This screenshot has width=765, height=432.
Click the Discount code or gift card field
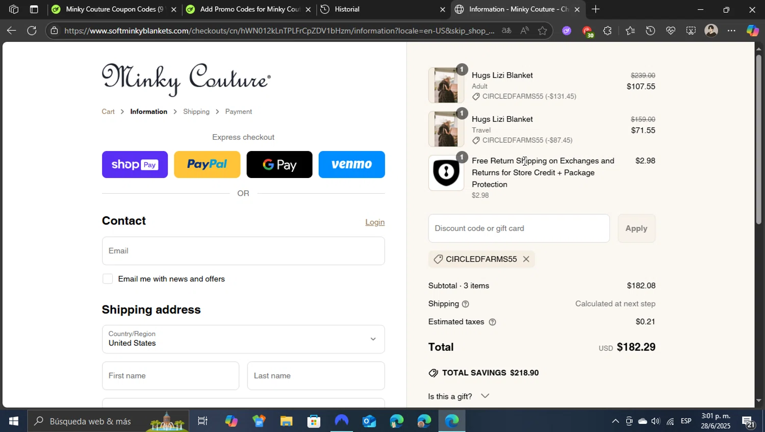click(519, 228)
